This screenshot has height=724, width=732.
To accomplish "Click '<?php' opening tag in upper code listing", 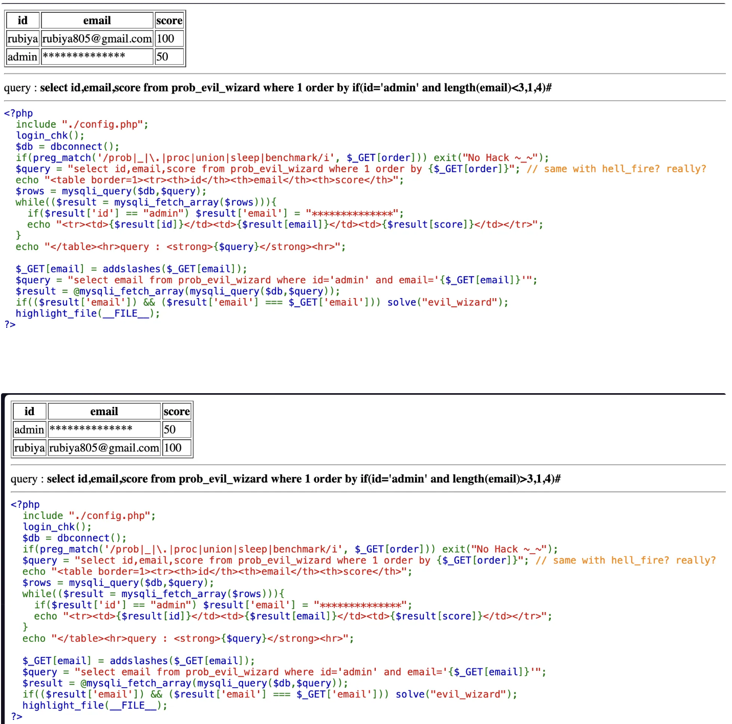I will (18, 114).
